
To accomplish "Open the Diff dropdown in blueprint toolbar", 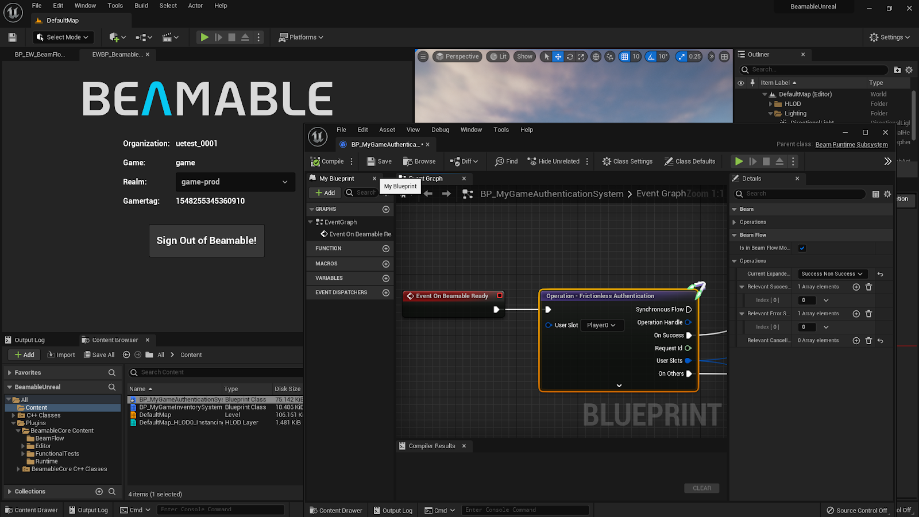I will pyautogui.click(x=464, y=161).
